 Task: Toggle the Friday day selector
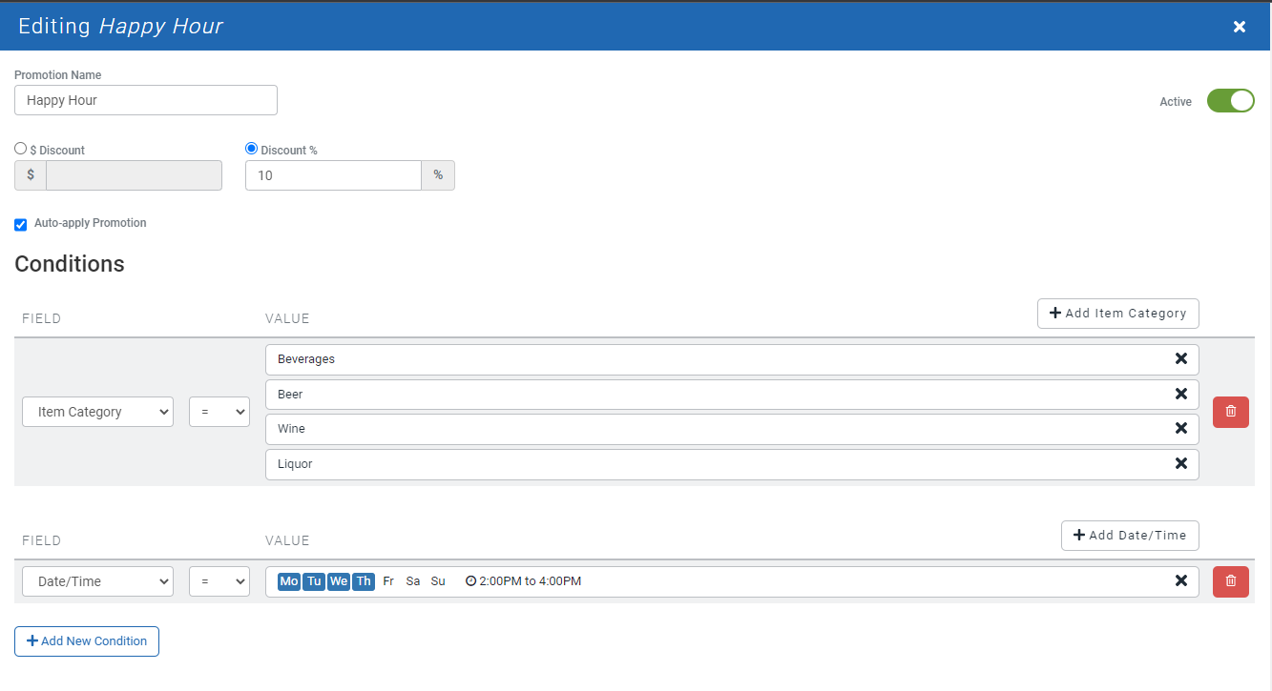point(388,581)
